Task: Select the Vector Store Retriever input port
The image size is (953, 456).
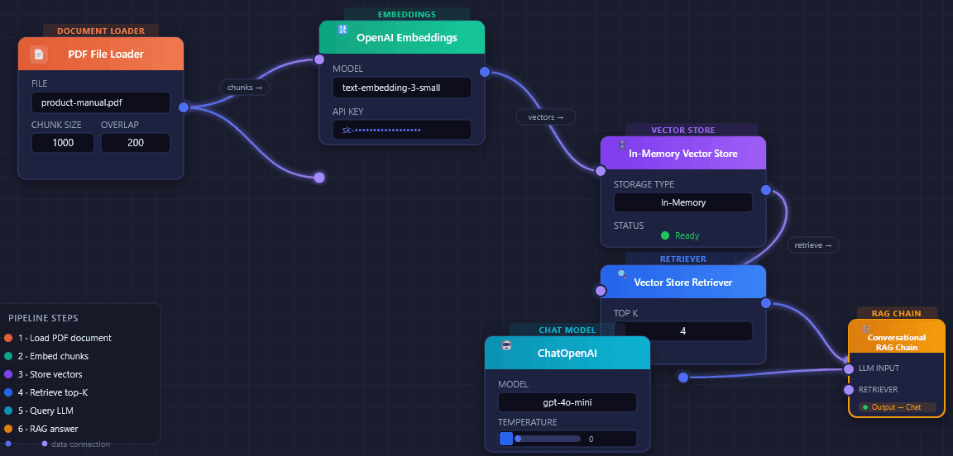Action: pos(601,291)
